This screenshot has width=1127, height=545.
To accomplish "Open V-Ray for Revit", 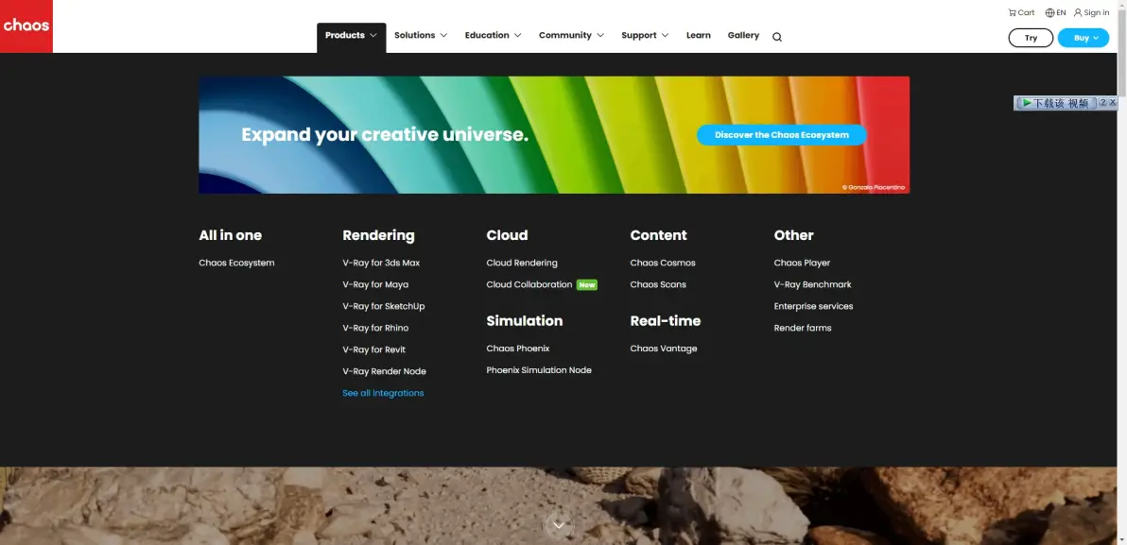I will tap(373, 349).
